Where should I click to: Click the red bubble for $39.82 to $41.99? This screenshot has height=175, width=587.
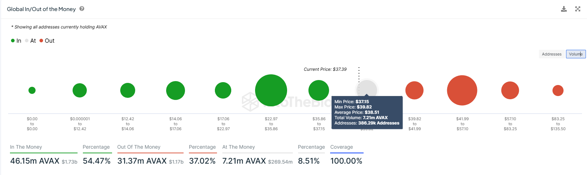click(x=414, y=90)
